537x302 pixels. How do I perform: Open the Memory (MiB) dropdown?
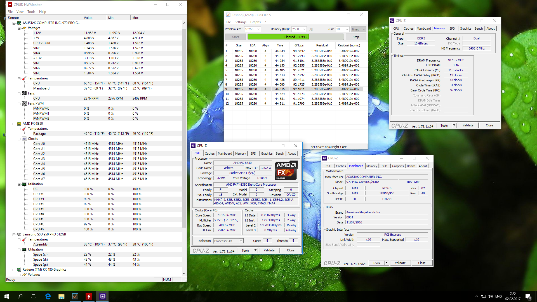[x=304, y=29]
